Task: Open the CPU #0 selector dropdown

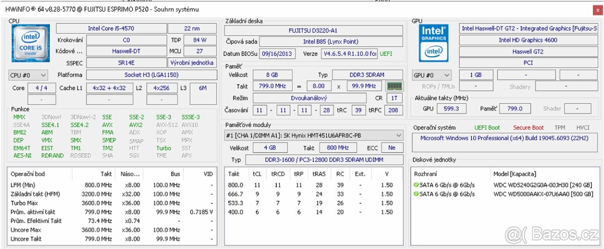Action: point(28,75)
